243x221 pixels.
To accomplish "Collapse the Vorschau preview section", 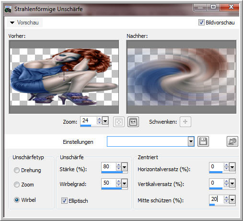I will click(x=12, y=23).
